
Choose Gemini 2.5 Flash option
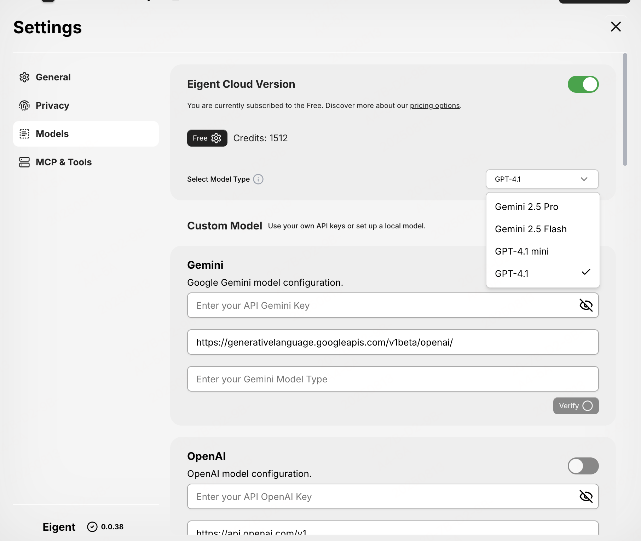(543, 229)
